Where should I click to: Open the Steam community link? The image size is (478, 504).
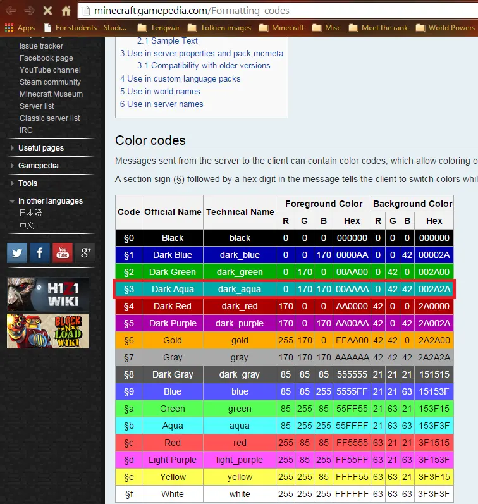pyautogui.click(x=50, y=82)
